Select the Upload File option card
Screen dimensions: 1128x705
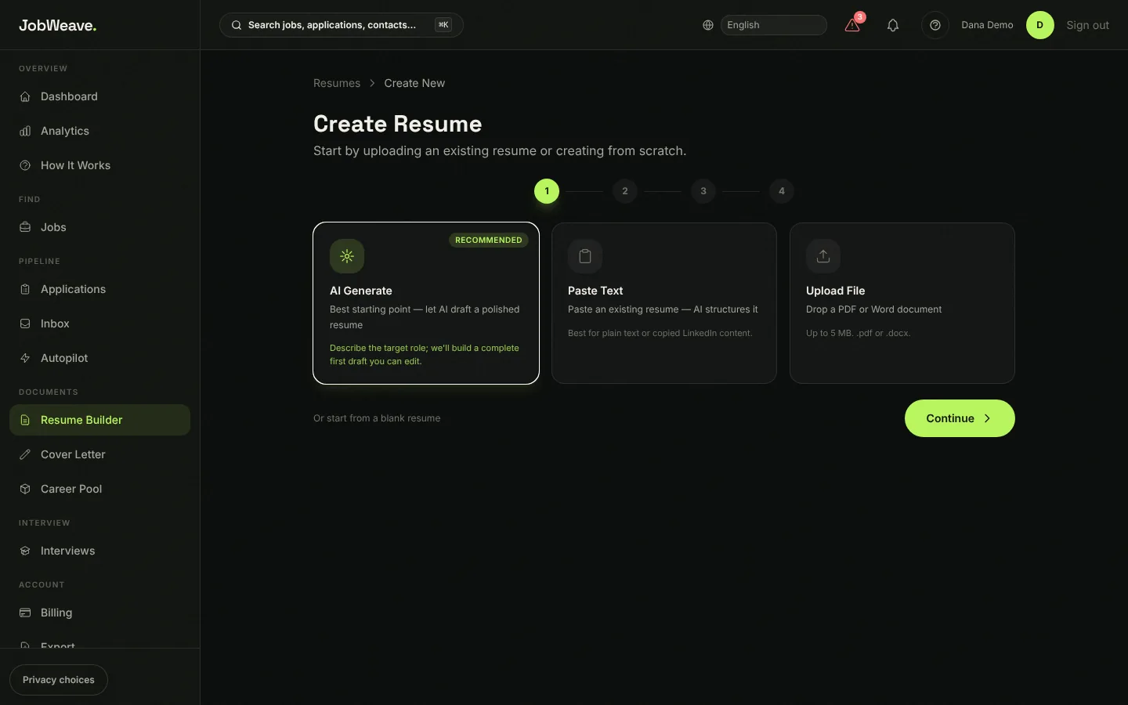[902, 303]
